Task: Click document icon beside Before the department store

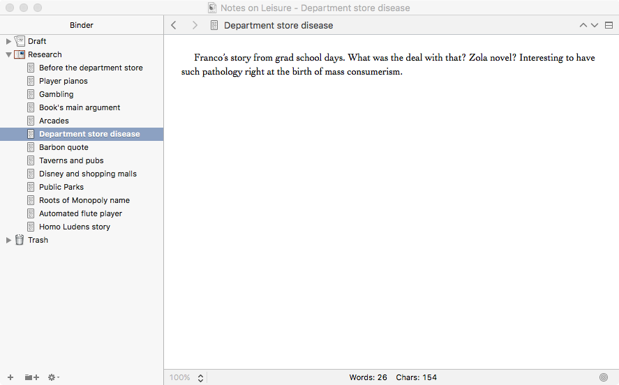Action: tap(31, 68)
